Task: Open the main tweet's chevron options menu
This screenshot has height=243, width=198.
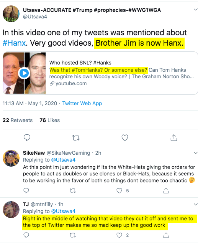Action: click(196, 10)
